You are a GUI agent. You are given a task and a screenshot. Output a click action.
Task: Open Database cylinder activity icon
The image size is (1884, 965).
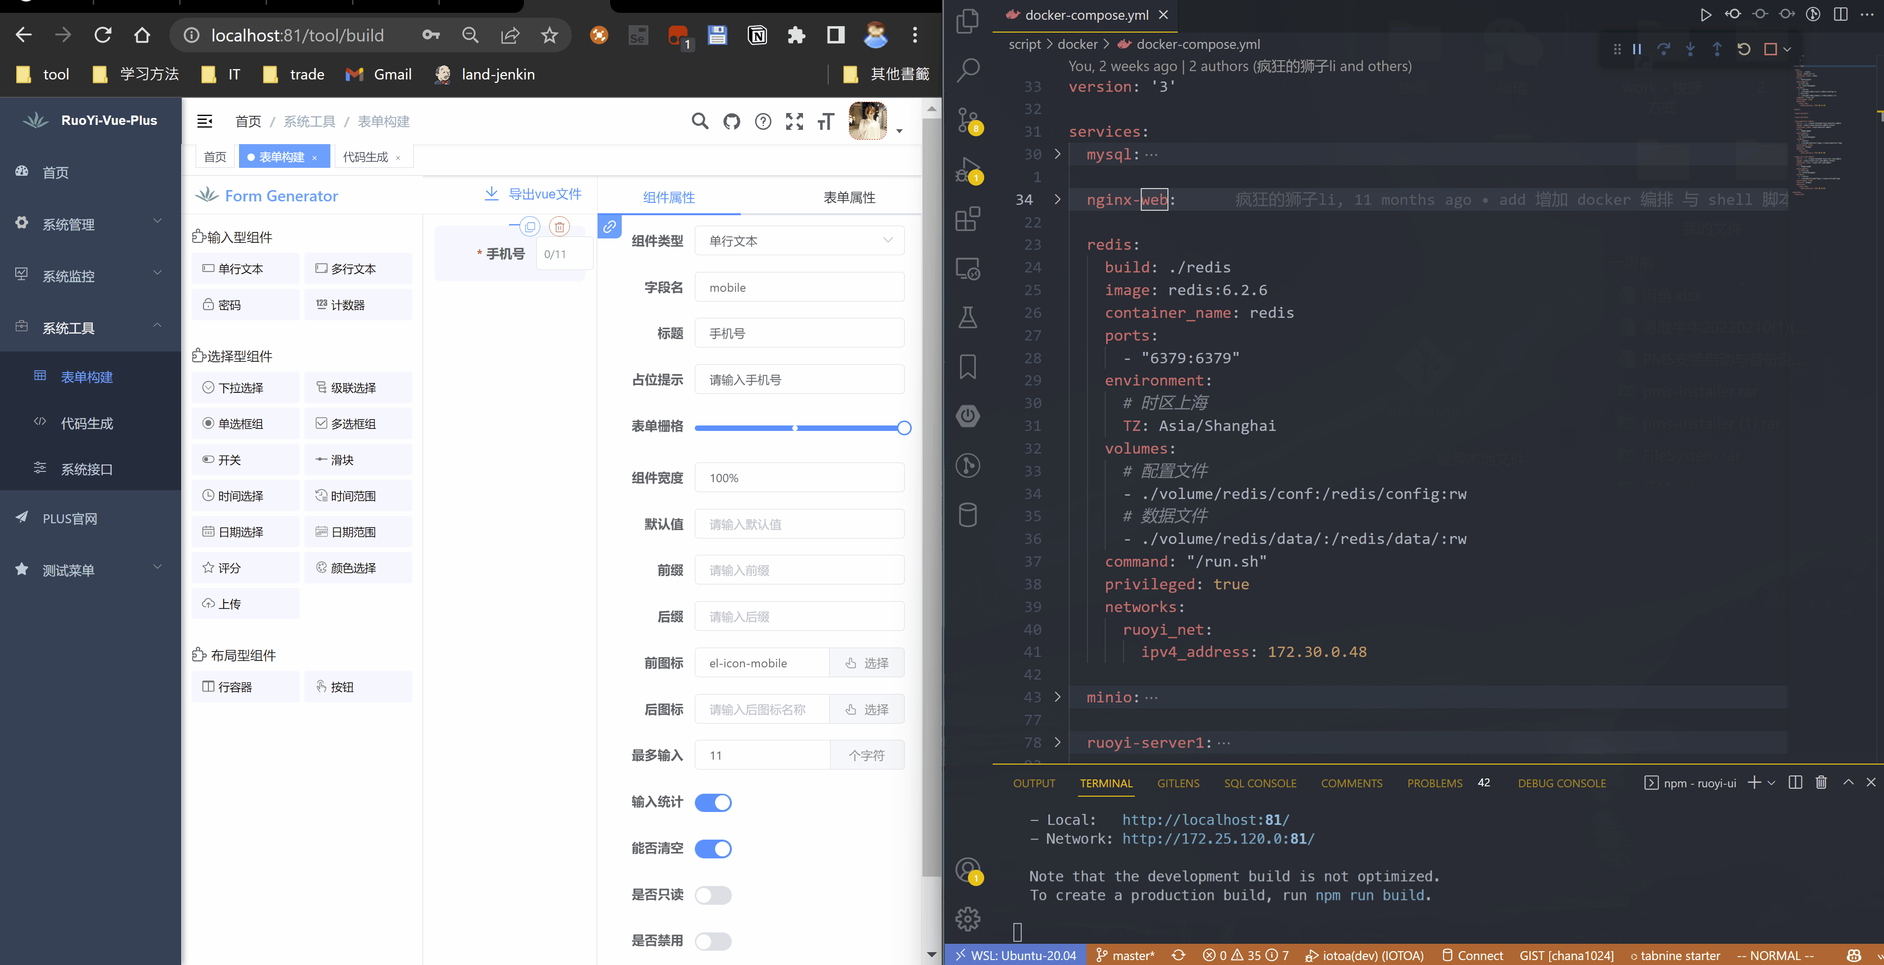point(967,515)
